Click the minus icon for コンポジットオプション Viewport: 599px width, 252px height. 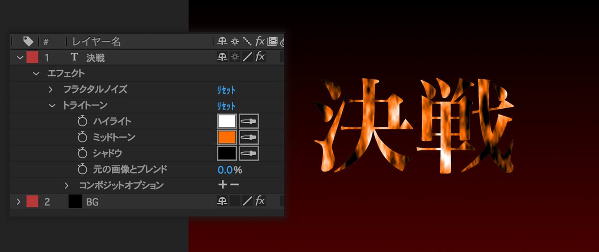pos(234,185)
